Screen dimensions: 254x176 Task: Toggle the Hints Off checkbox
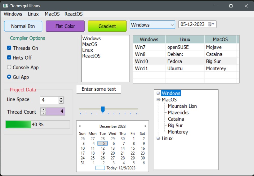point(9,57)
